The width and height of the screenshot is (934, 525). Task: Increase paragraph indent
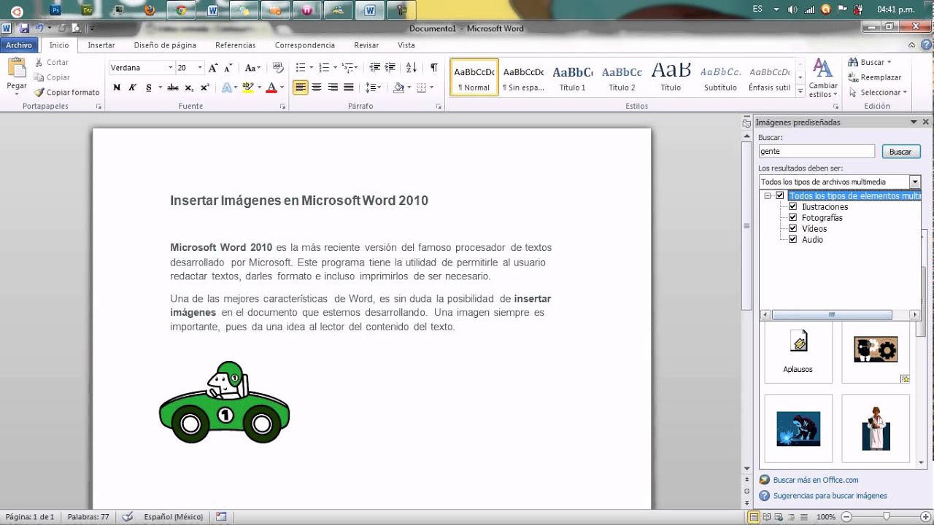[390, 67]
